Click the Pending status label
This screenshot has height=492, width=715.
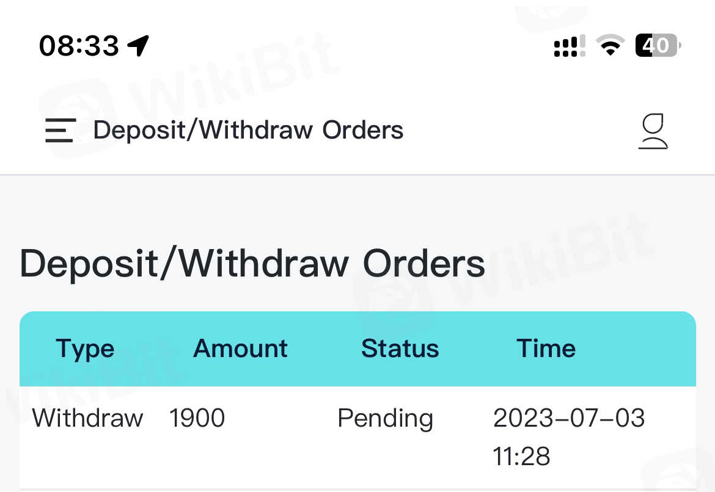pos(385,419)
